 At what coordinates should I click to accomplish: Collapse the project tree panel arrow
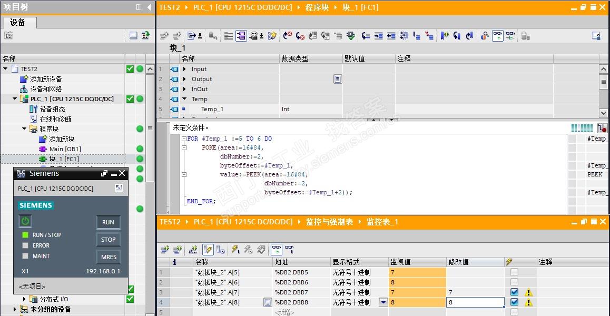[150, 7]
